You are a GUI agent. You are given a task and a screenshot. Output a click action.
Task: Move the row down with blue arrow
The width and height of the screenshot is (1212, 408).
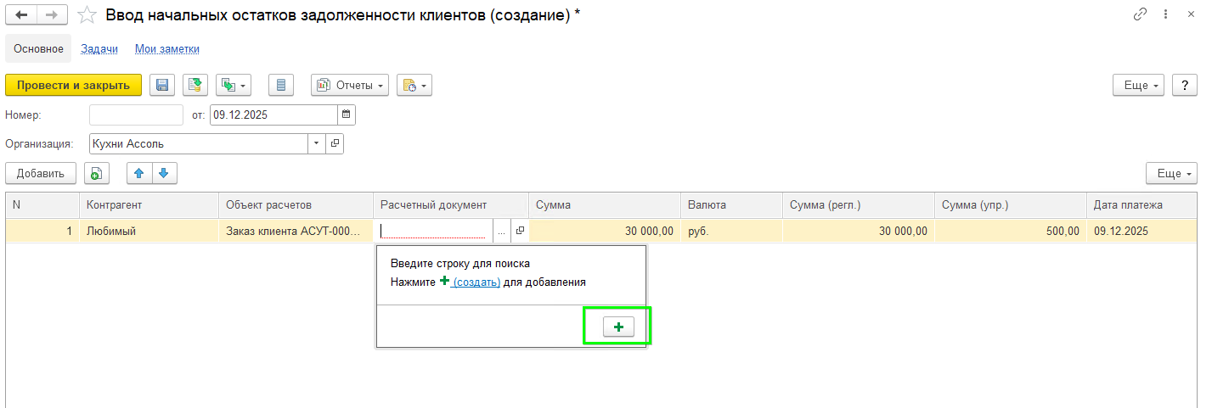pyautogui.click(x=164, y=173)
